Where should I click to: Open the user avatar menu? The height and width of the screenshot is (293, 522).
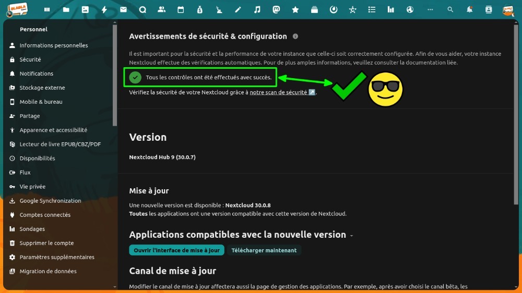coord(507,9)
